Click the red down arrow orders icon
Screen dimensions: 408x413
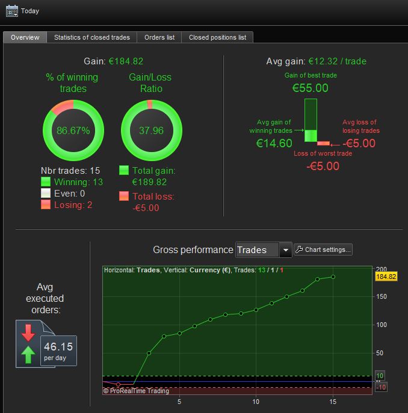point(28,332)
